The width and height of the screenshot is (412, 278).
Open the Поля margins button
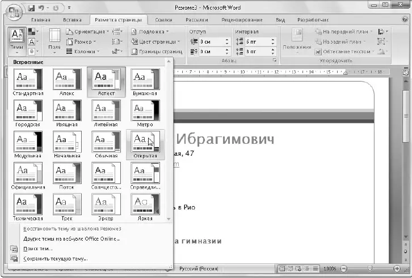54,41
